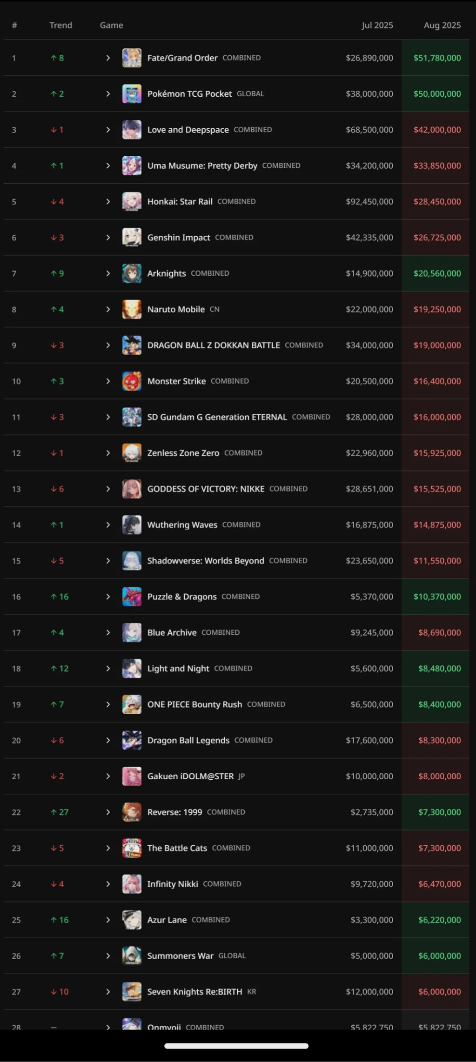476x1062 pixels.
Task: Click the Pokémon TCG Pocket game icon
Action: pos(132,94)
